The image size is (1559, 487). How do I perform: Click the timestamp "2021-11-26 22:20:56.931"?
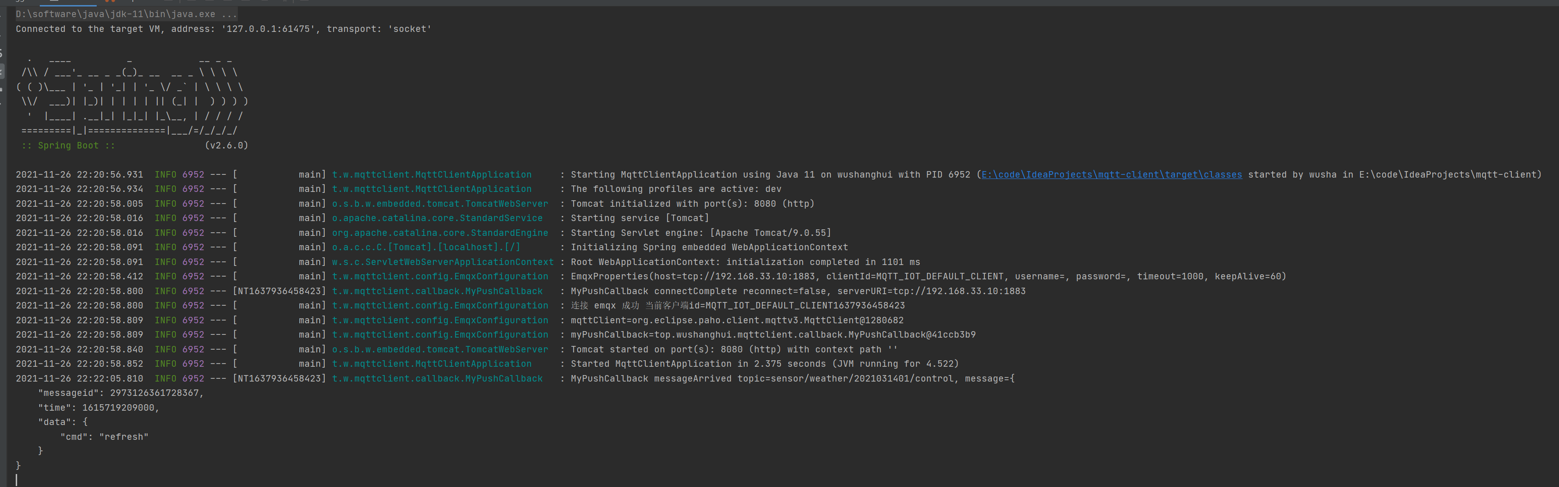point(79,175)
